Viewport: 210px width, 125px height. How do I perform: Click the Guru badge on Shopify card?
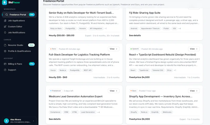click(133, 91)
